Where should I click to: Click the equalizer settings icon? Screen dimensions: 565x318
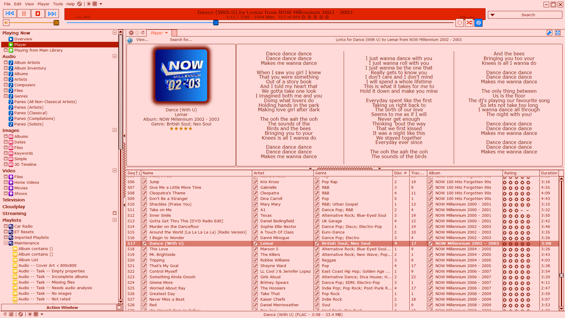click(478, 22)
